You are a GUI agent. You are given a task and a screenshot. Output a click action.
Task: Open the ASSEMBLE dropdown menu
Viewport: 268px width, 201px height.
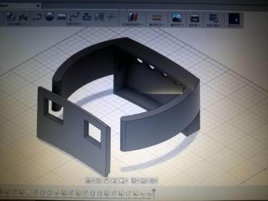pos(16,24)
